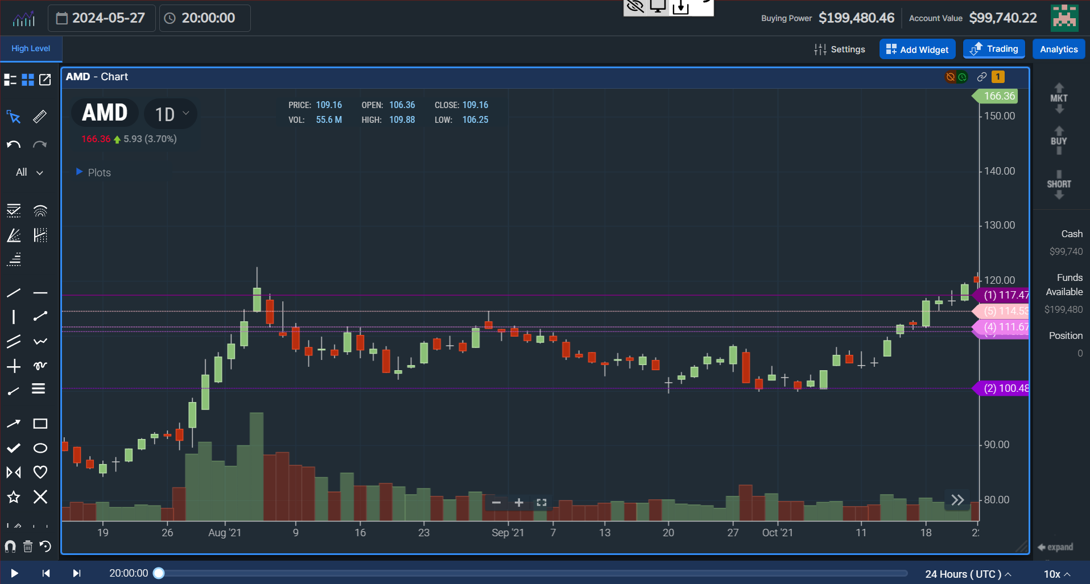This screenshot has height=584, width=1090.
Task: Activate the magnet snapping tool
Action: [9, 546]
